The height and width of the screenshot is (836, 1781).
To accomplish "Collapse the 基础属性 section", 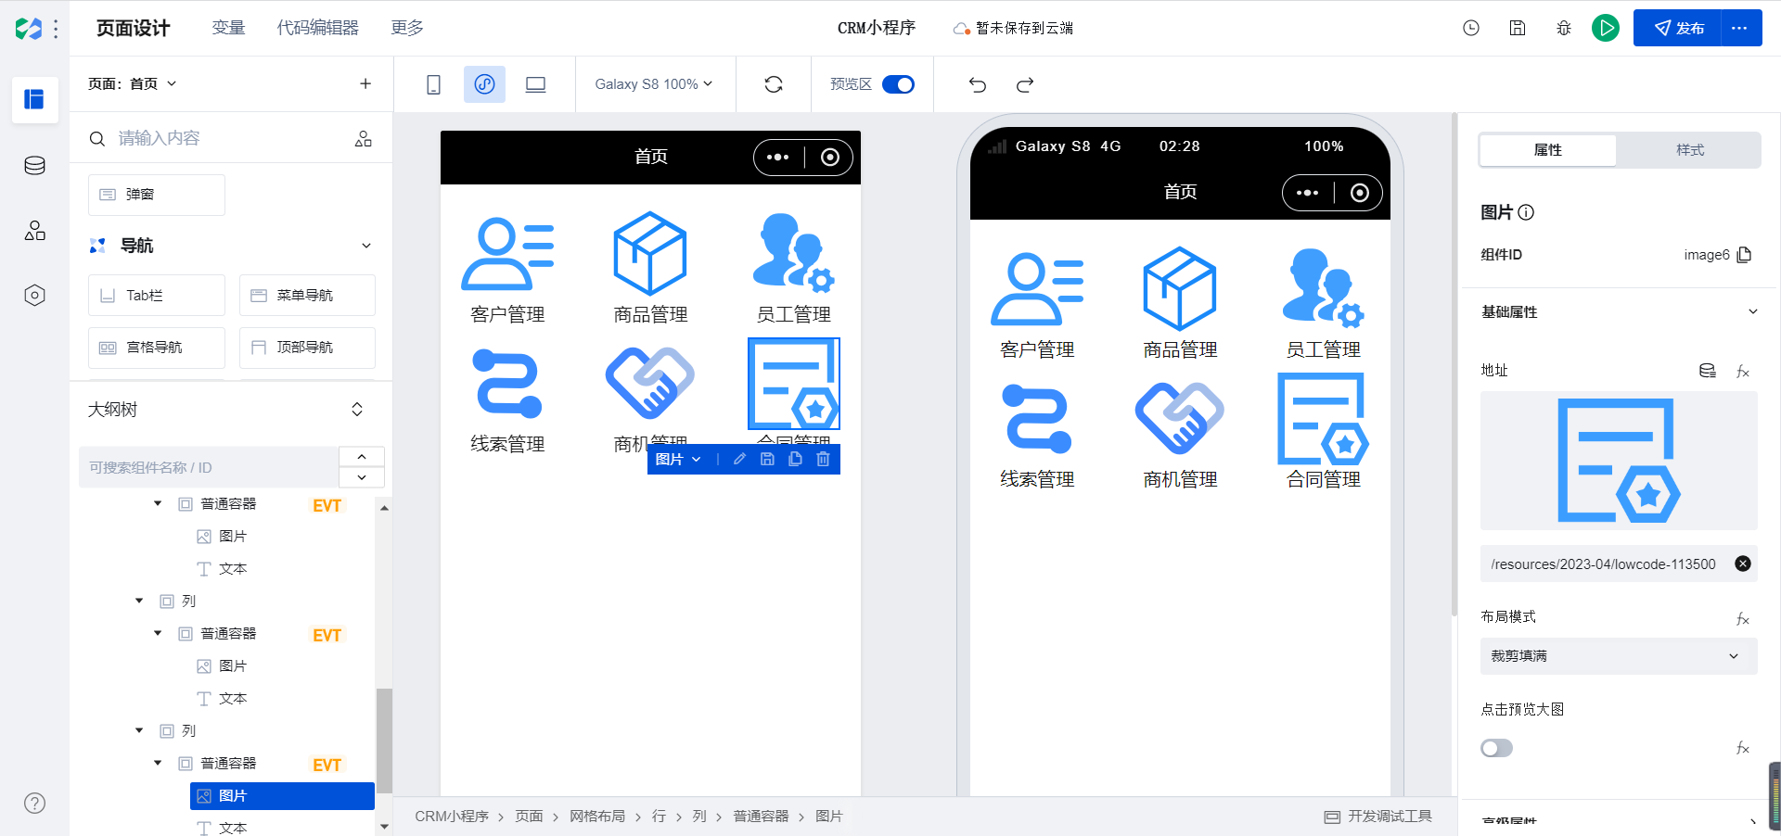I will [1752, 312].
